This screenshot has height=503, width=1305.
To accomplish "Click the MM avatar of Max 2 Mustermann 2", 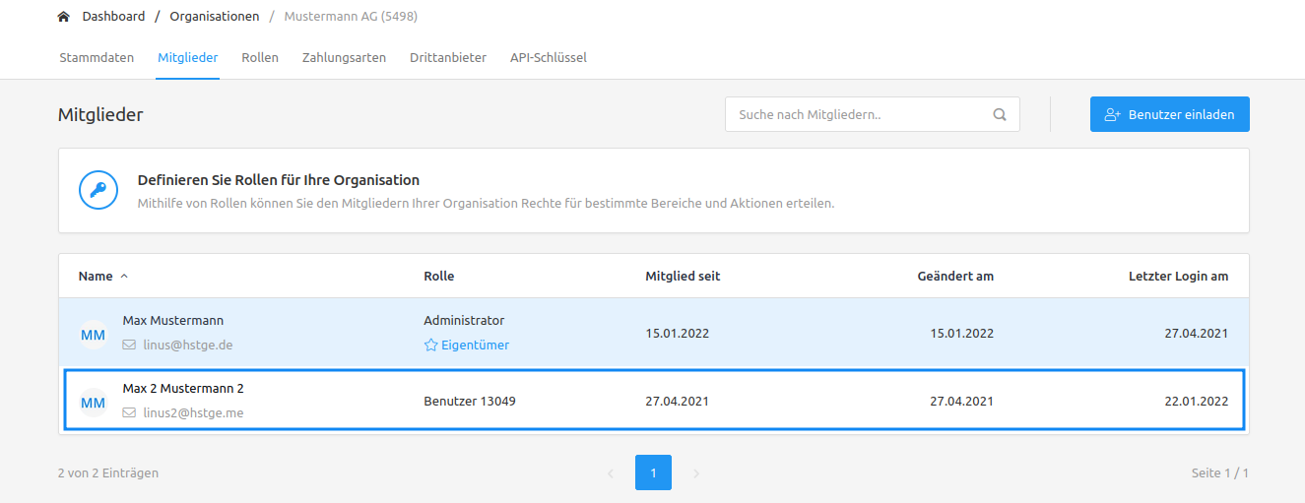I will pyautogui.click(x=93, y=403).
